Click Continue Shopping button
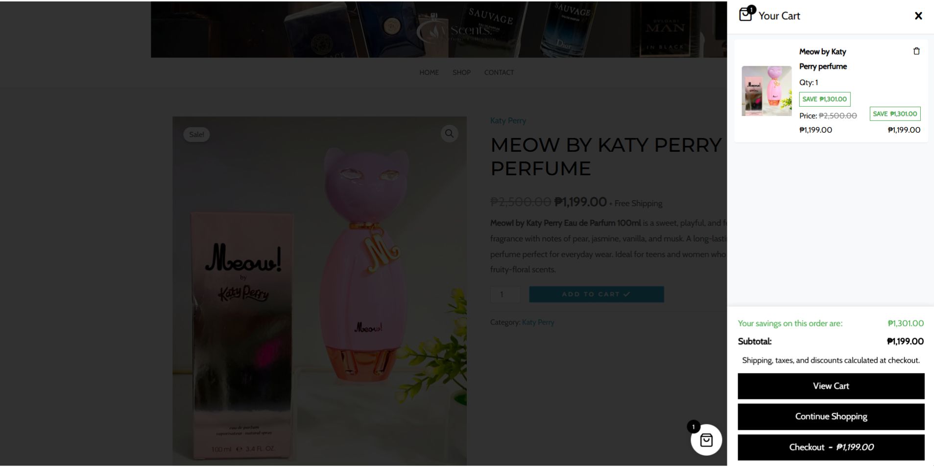Image resolution: width=934 pixels, height=467 pixels. click(831, 417)
